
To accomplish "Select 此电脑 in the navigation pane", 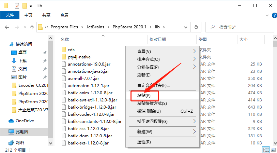I will click(22, 132).
